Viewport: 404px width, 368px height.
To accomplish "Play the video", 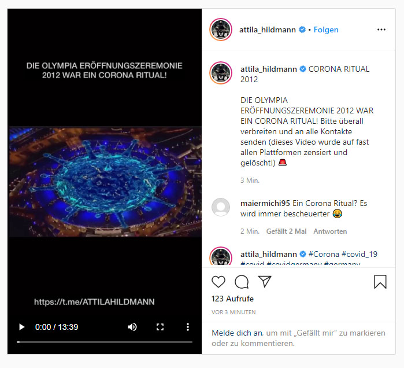I will pos(22,327).
